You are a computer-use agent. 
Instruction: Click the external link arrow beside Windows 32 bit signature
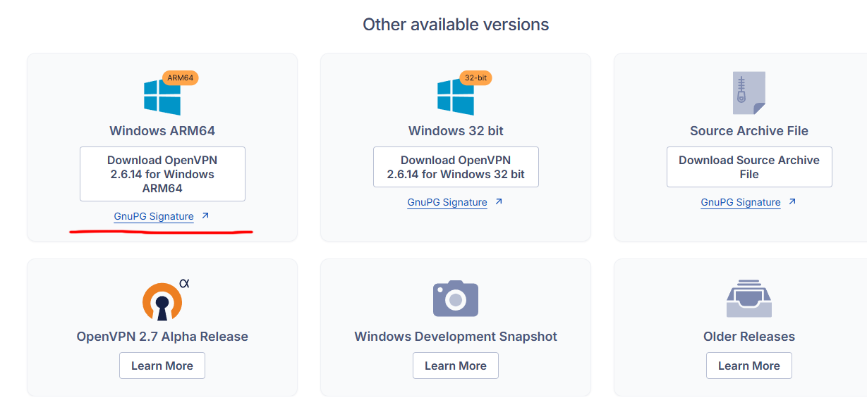(499, 201)
